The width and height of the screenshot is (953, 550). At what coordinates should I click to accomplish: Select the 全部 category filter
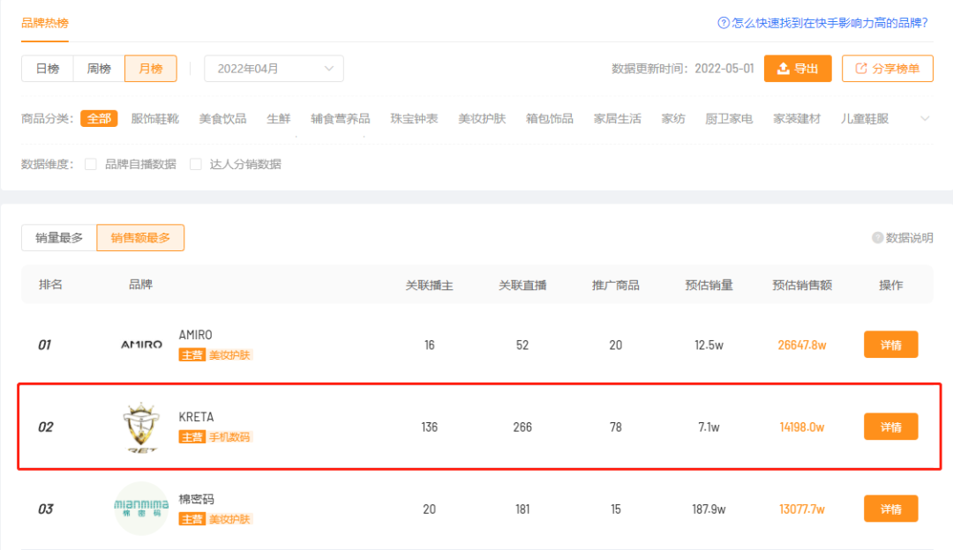point(99,119)
